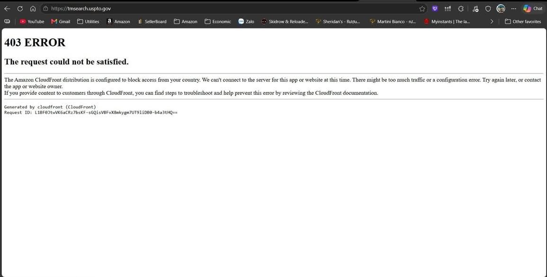The height and width of the screenshot is (277, 547).
Task: Expand the Amazon favorites folder
Action: pyautogui.click(x=186, y=22)
